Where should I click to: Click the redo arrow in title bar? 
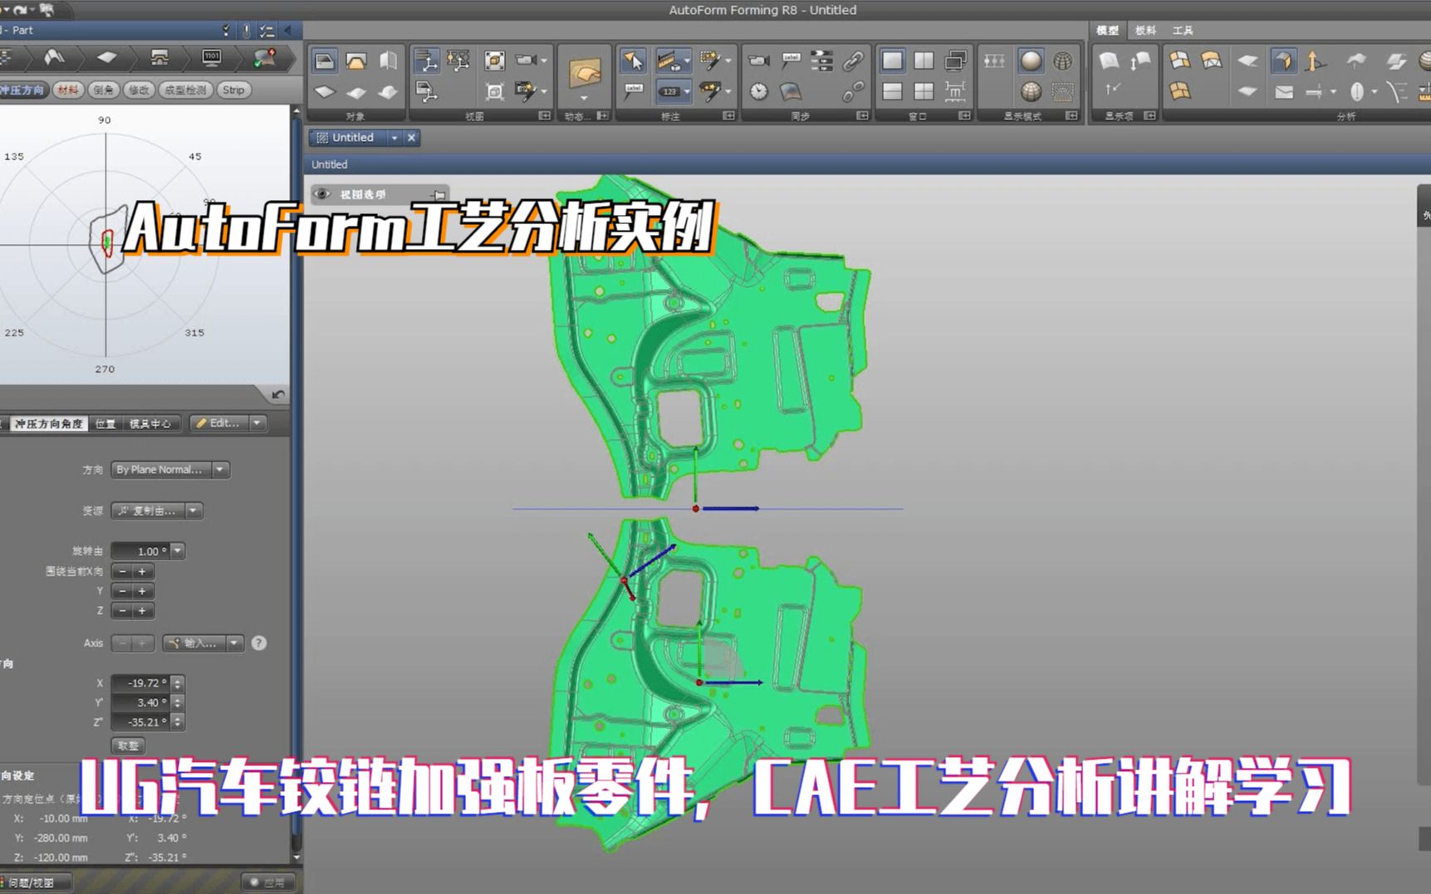pyautogui.click(x=19, y=9)
